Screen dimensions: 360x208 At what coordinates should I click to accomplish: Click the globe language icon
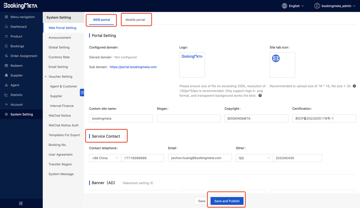click(x=284, y=6)
